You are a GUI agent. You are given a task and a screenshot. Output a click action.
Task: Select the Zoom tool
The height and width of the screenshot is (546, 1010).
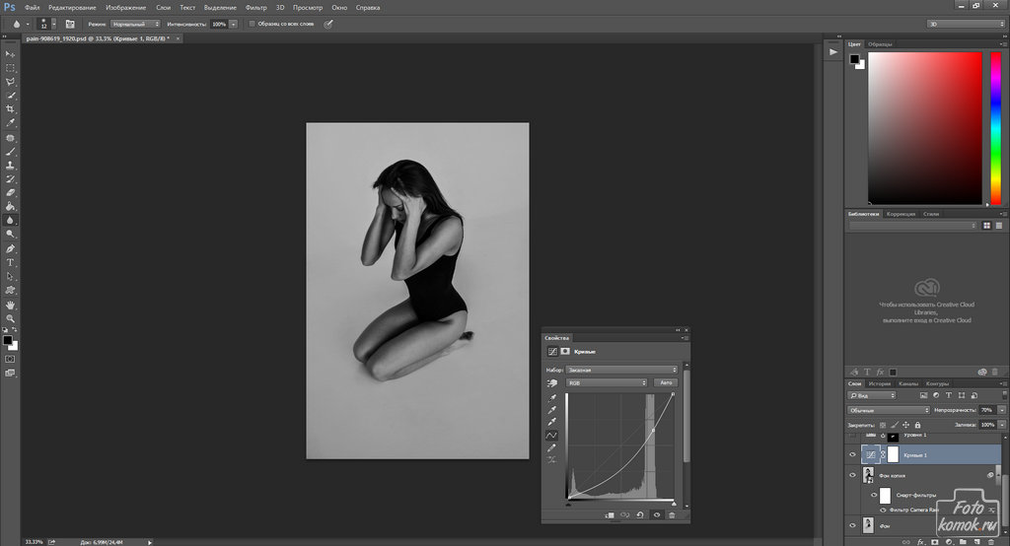(10, 318)
